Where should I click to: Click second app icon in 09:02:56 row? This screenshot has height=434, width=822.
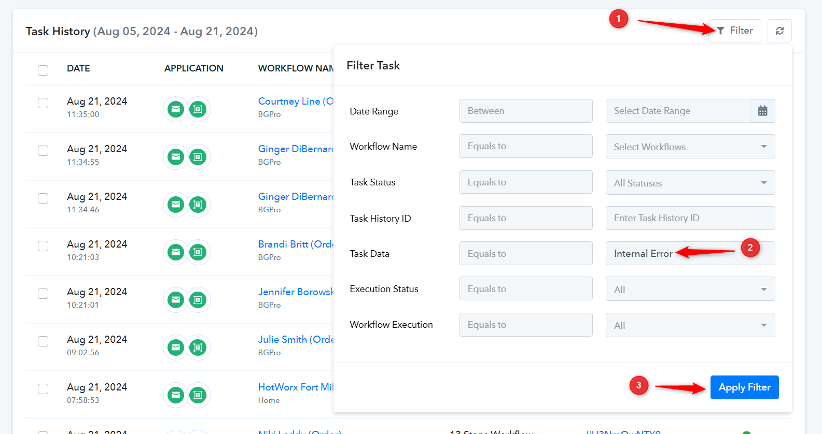[198, 348]
